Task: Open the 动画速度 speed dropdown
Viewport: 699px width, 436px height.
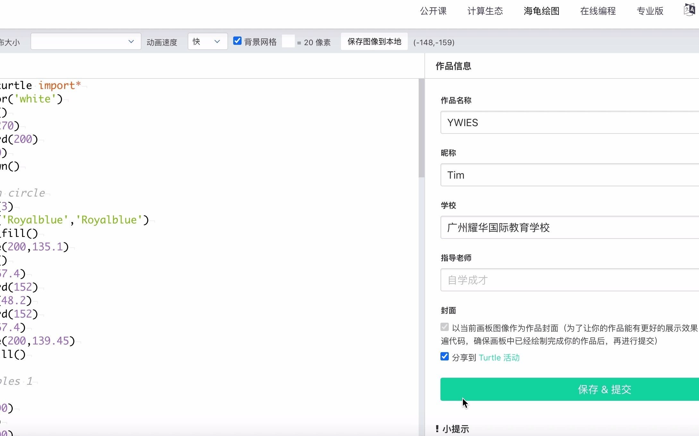Action: [x=208, y=42]
